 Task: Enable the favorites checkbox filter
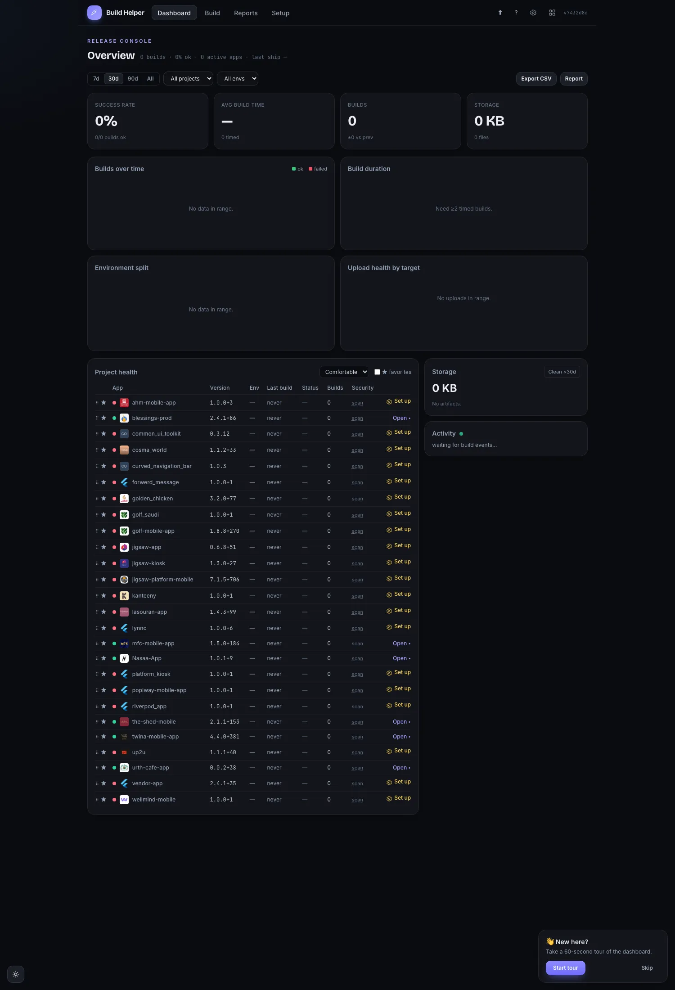377,372
